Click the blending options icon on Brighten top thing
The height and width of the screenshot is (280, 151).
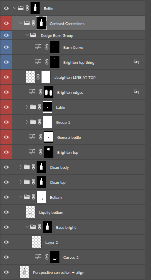tap(136, 62)
